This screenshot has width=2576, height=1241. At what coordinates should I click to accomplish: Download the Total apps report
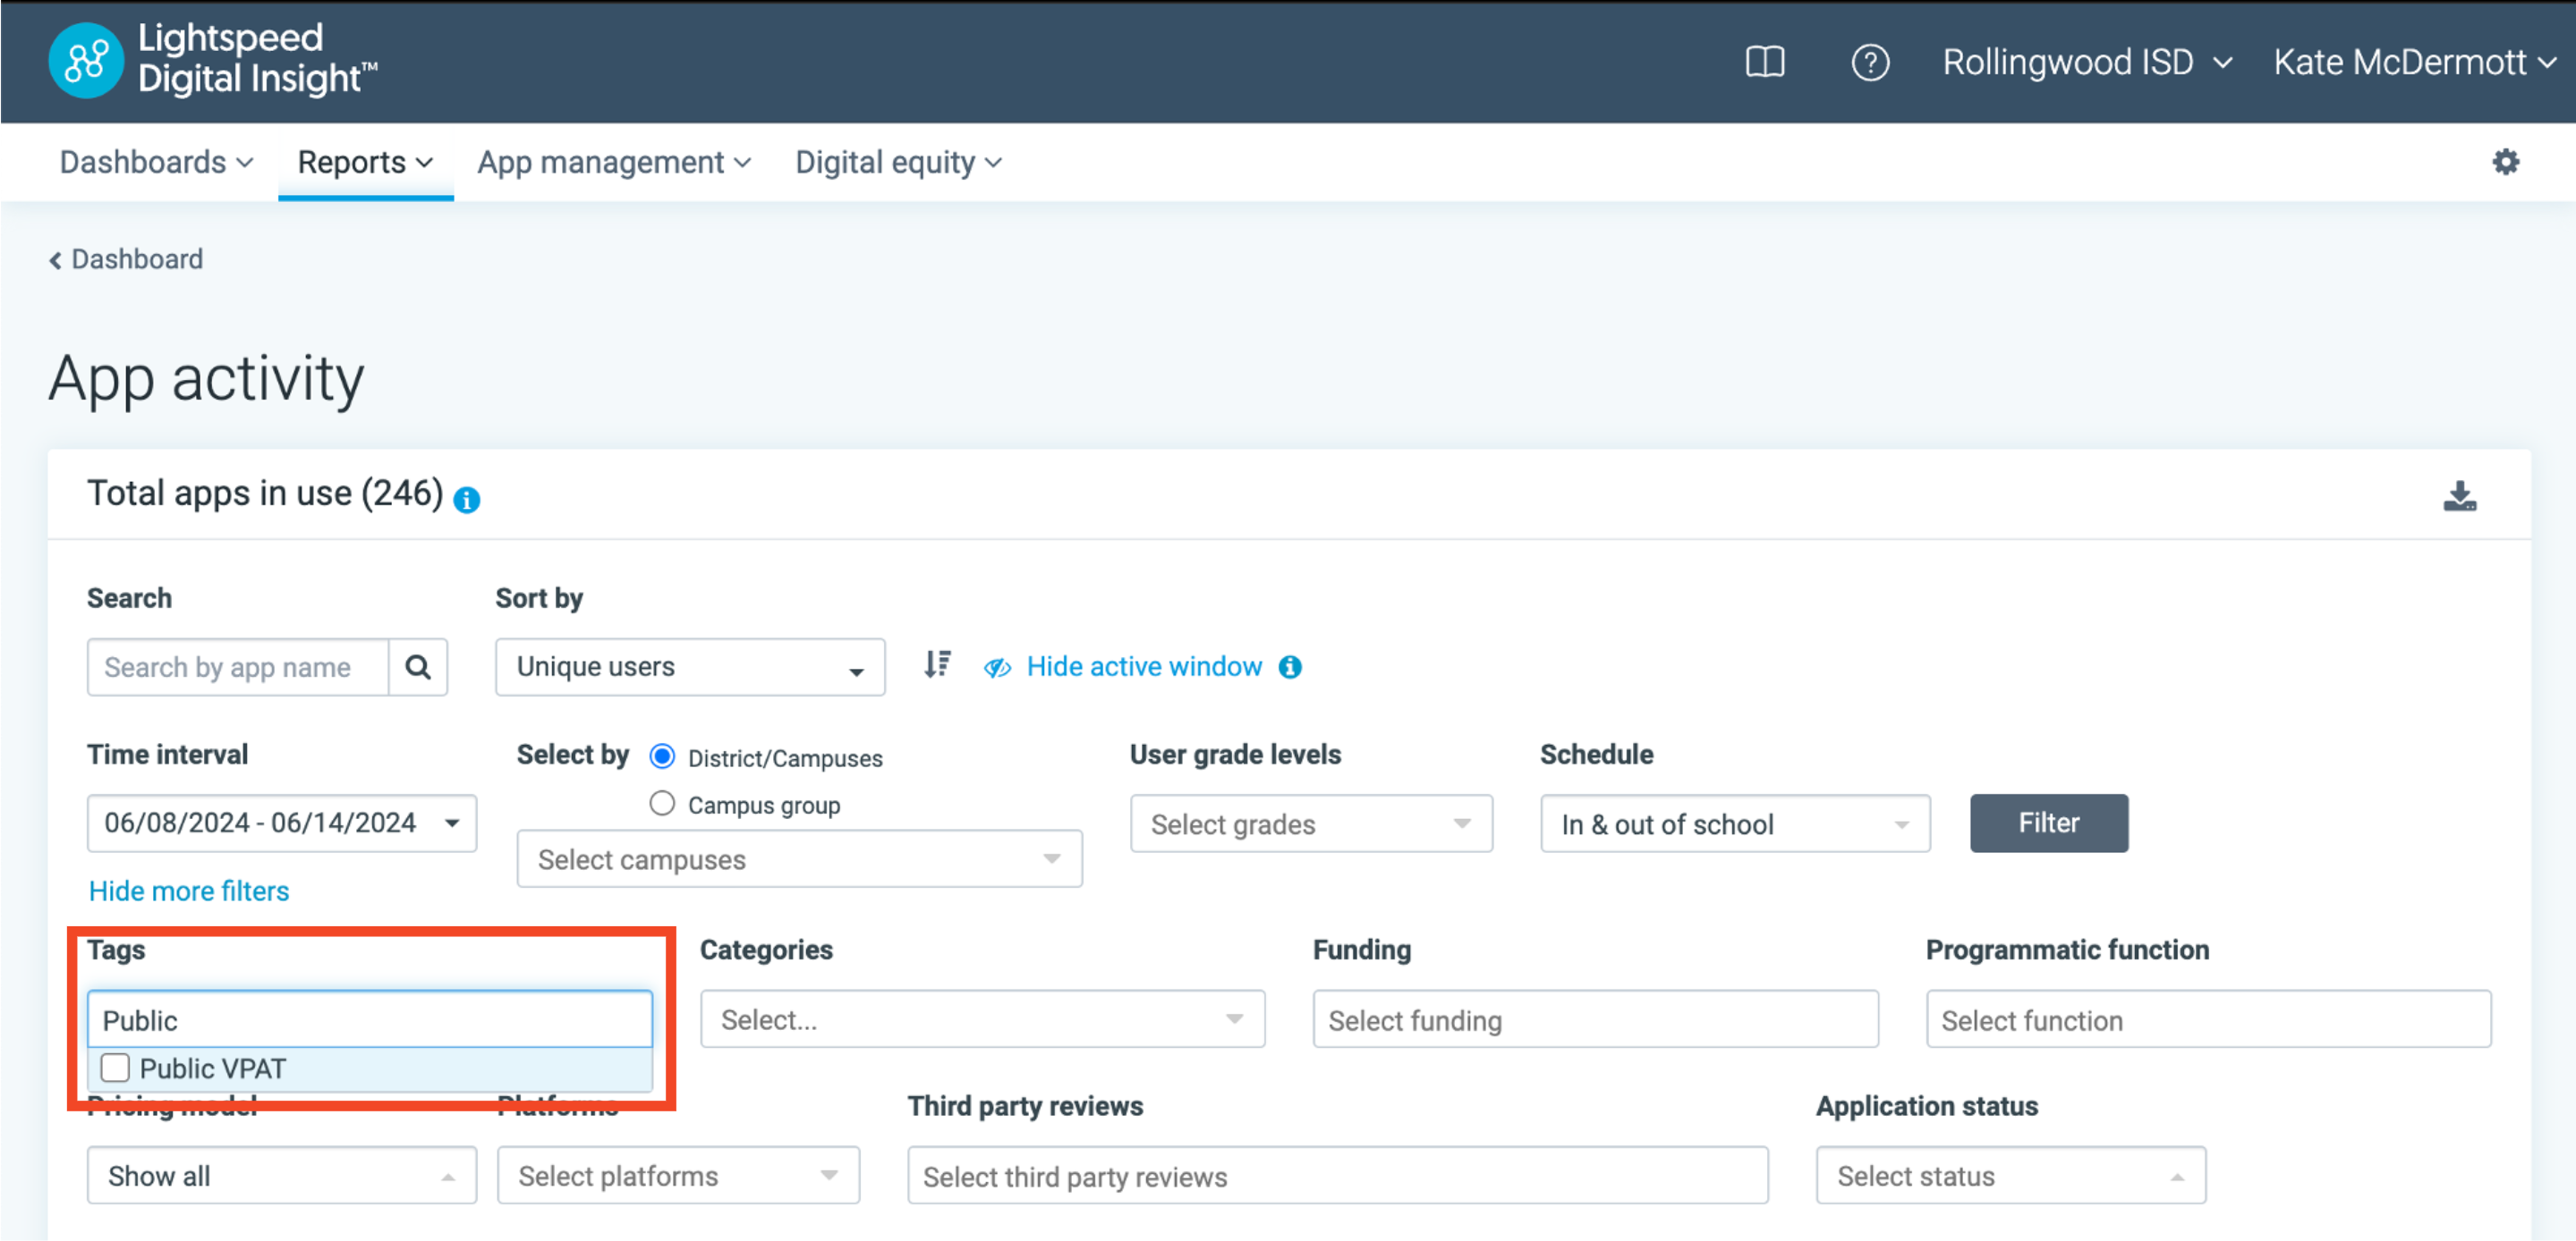[2461, 494]
